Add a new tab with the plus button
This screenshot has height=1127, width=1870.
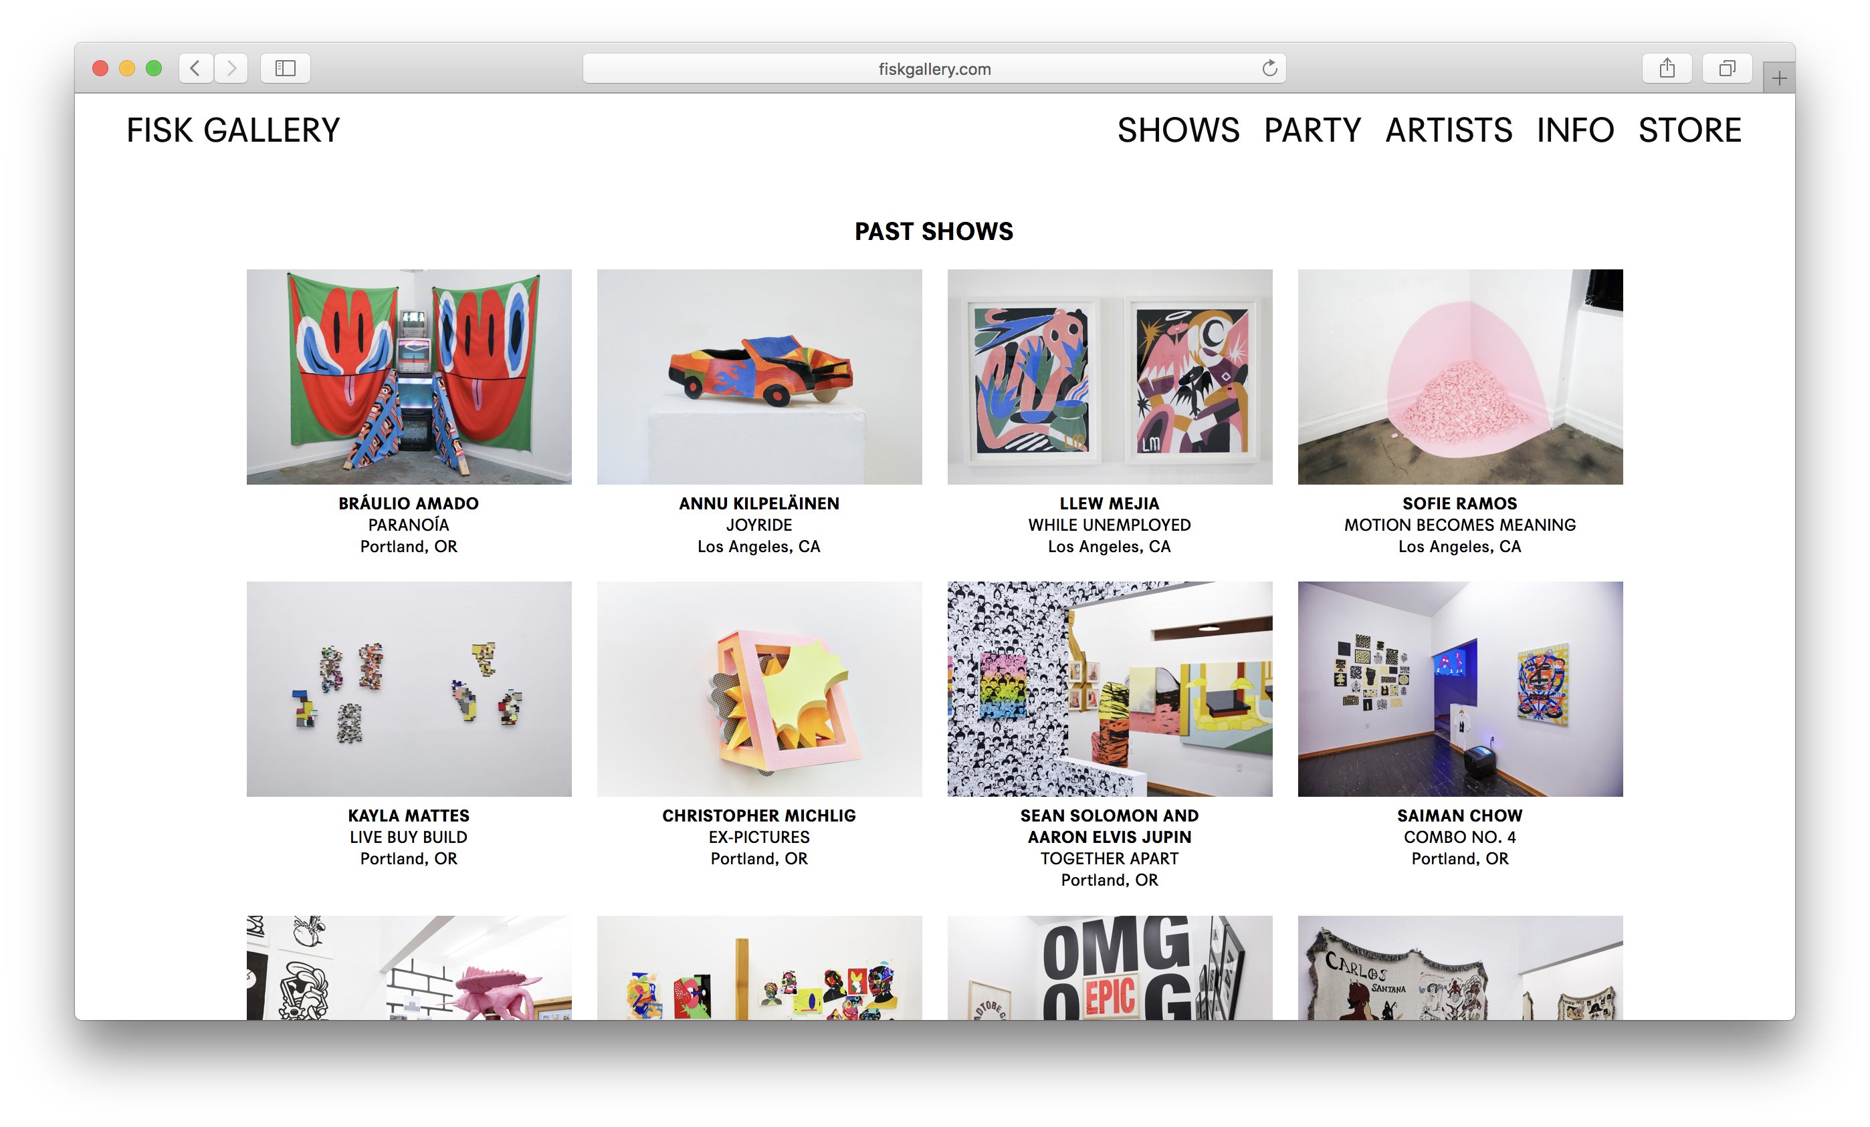pos(1779,78)
